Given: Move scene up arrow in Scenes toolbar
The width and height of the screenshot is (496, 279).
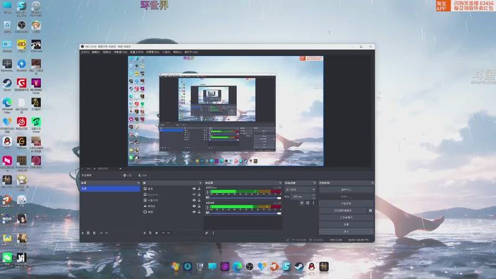Looking at the screenshot, I should pyautogui.click(x=101, y=233).
